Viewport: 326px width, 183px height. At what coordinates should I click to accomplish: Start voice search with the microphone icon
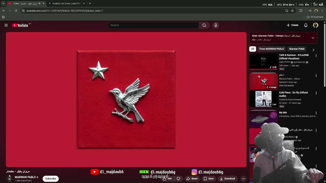click(x=216, y=25)
